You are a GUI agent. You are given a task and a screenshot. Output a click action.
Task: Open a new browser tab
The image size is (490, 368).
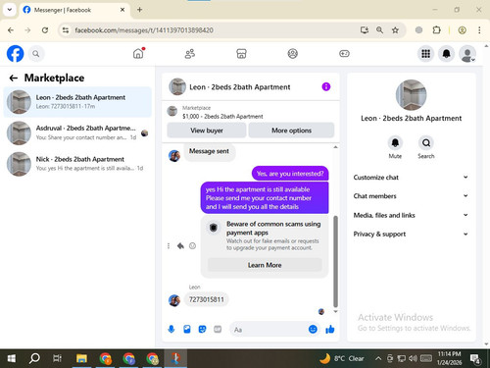coord(139,10)
